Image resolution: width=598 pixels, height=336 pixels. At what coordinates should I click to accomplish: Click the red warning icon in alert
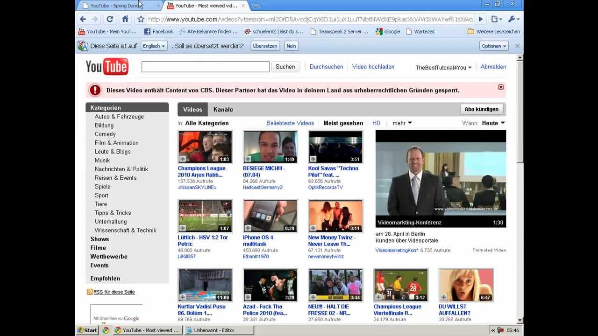click(x=95, y=90)
